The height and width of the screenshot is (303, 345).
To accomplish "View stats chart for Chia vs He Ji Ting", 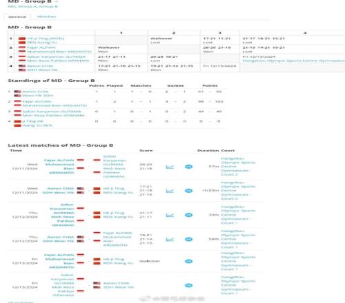I will [170, 191].
